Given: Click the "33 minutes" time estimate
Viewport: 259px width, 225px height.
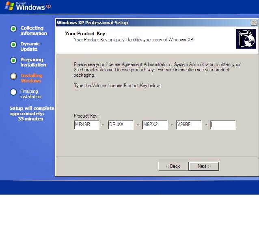Looking at the screenshot, I should point(30,119).
